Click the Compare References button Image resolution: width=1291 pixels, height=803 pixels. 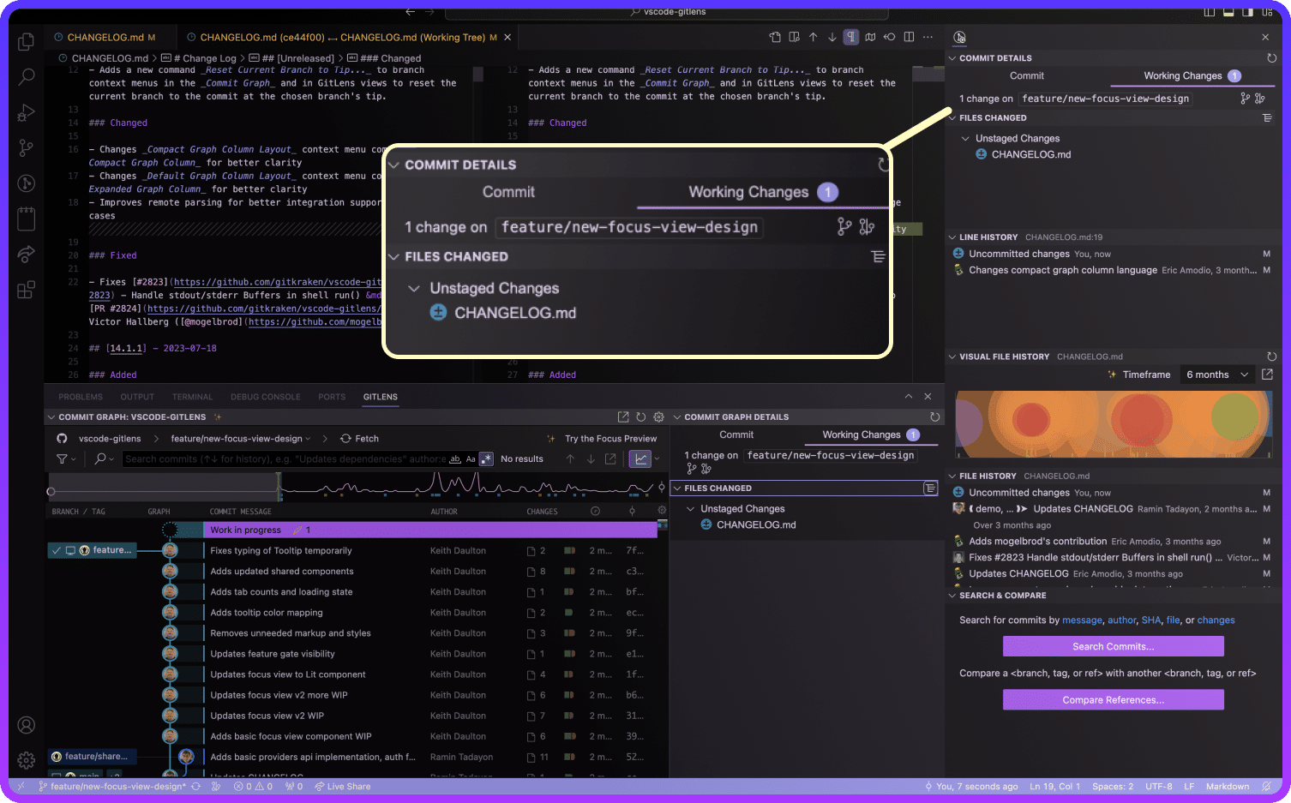[x=1113, y=699]
